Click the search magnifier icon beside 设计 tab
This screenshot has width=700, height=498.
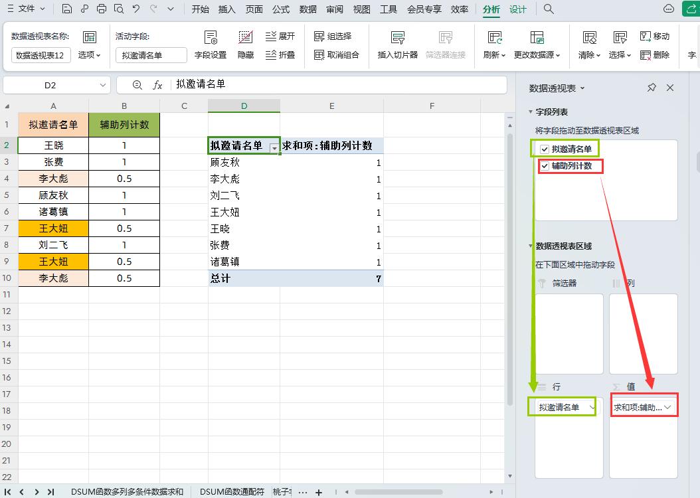[549, 9]
